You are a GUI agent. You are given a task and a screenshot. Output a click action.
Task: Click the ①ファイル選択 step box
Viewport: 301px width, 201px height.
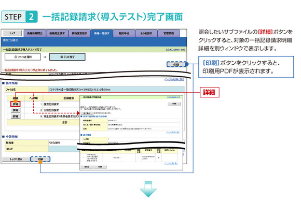point(23,57)
